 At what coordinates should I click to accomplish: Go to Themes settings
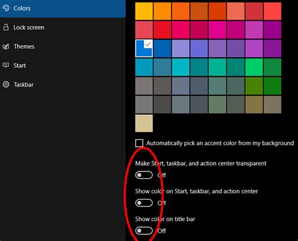point(63,46)
